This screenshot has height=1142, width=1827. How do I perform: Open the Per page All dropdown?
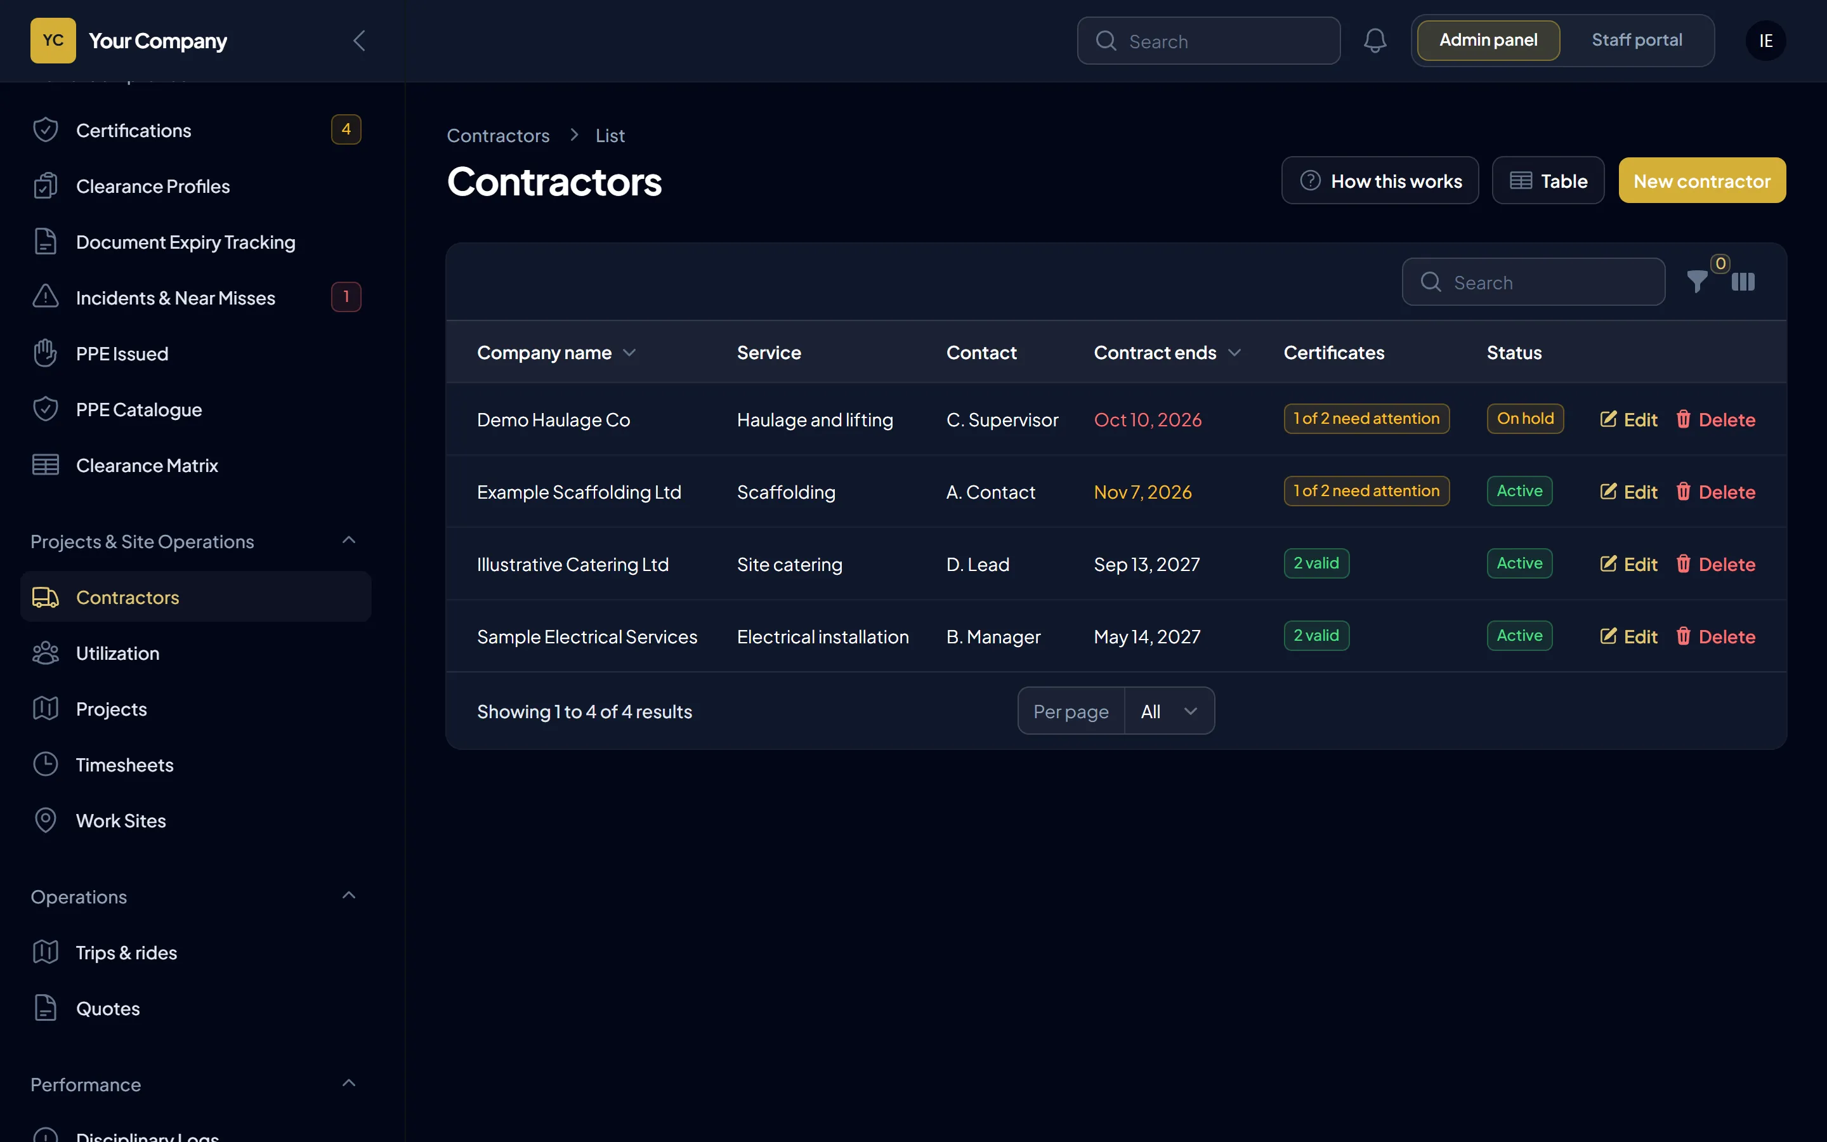click(1169, 711)
